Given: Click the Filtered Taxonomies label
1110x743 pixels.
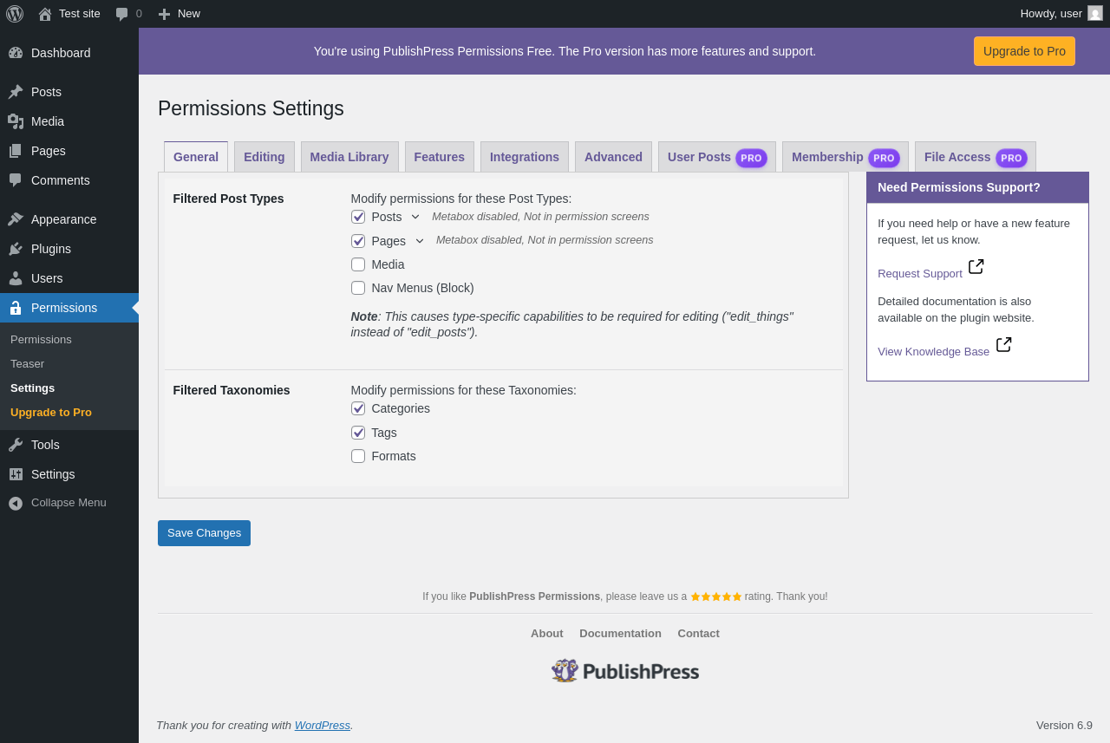Looking at the screenshot, I should tap(232, 390).
